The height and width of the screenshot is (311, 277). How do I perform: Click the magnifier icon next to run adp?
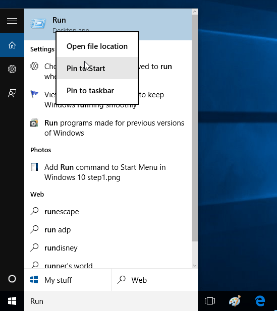34,229
